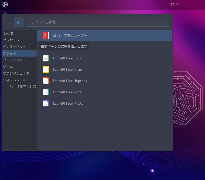The image size is (205, 180).
Task: Launch the LibreOffice Writer icon
Action: click(x=46, y=103)
